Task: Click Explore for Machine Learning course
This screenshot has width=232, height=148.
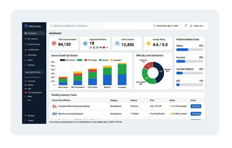Action: coord(196,114)
